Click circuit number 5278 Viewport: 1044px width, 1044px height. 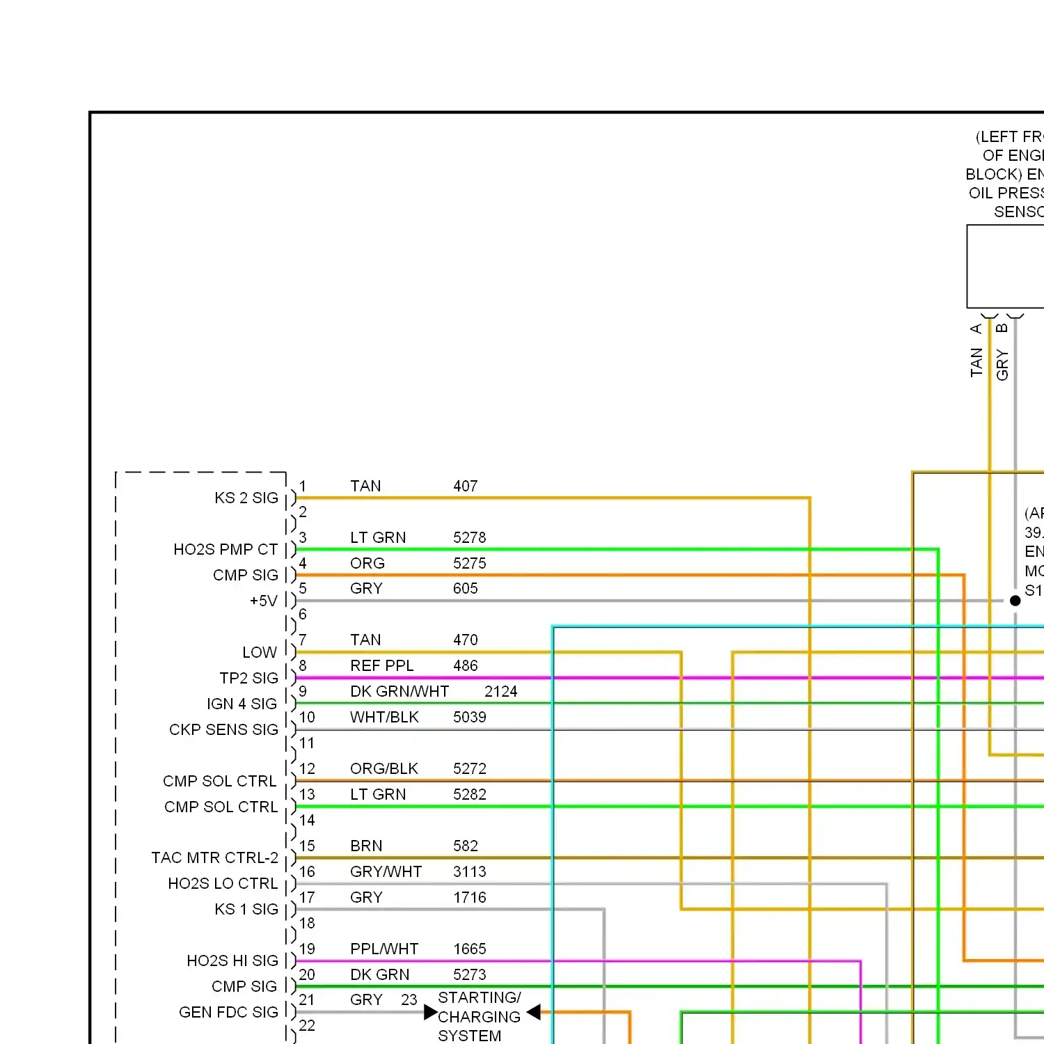click(470, 537)
